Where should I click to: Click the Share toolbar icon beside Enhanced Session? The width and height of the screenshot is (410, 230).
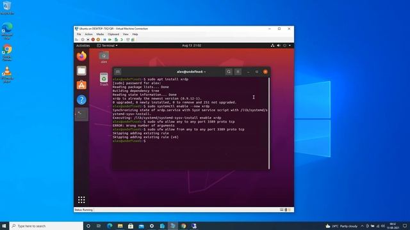point(133,40)
